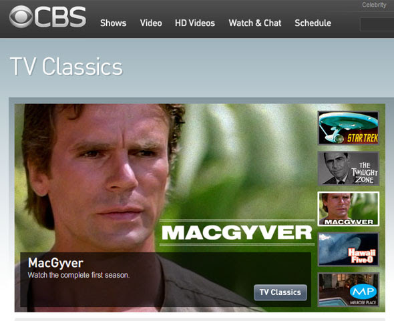Select the small MacGyver thumbnail
Image resolution: width=394 pixels, height=321 pixels.
[x=349, y=209]
